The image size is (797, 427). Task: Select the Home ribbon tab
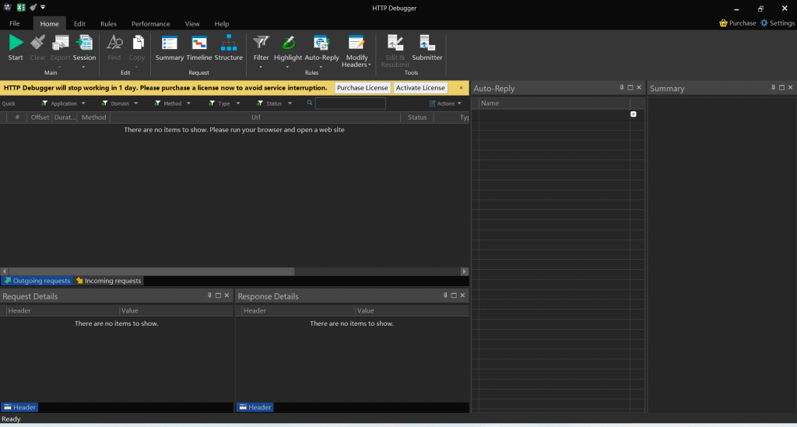(49, 23)
